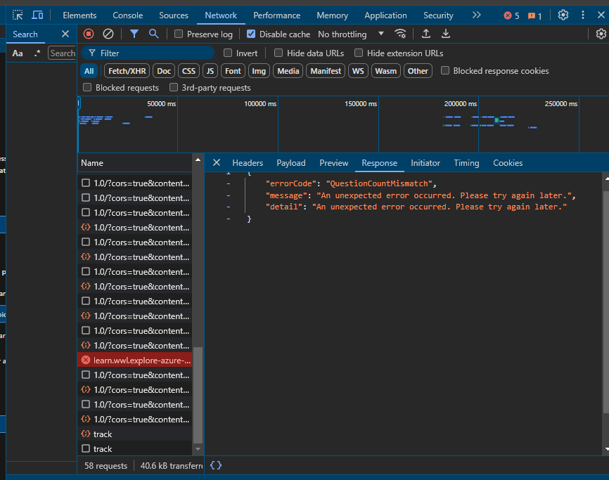Open network search magnifier
Image resolution: width=609 pixels, height=480 pixels.
(x=154, y=34)
